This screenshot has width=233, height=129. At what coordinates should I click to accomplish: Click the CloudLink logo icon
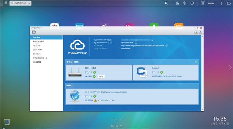point(142,72)
